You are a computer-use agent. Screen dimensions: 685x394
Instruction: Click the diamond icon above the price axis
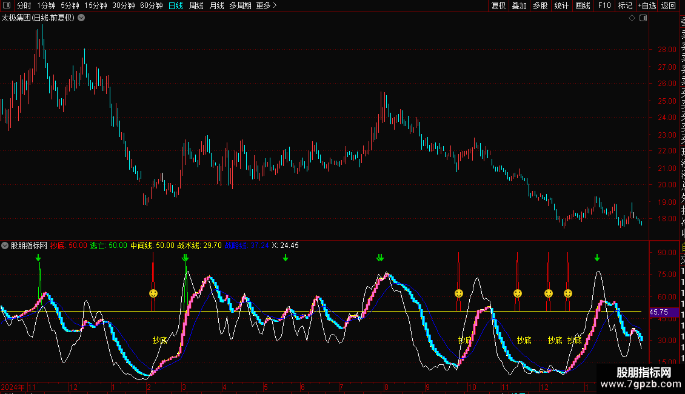[x=632, y=18]
